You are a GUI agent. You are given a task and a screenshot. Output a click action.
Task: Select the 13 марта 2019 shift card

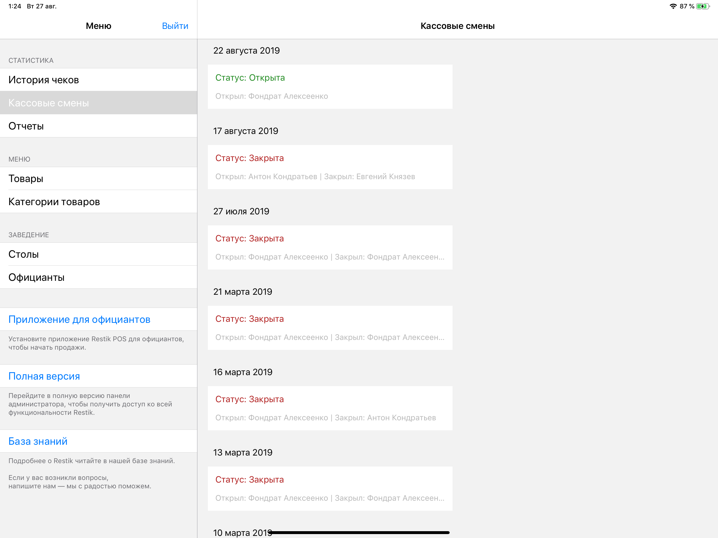pyautogui.click(x=330, y=489)
